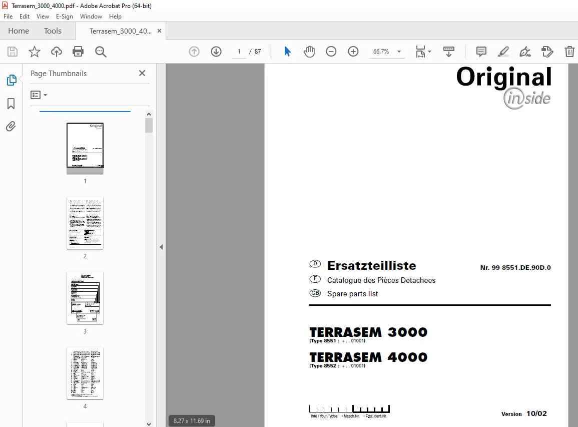The image size is (578, 427).
Task: Zoom in with plus icon
Action: [353, 52]
